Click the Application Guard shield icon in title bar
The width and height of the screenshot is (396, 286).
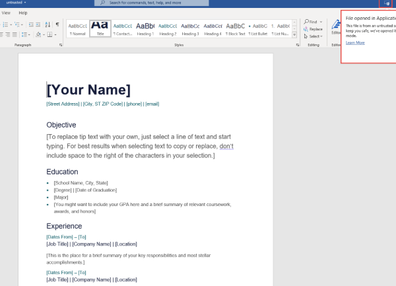pos(387,3)
